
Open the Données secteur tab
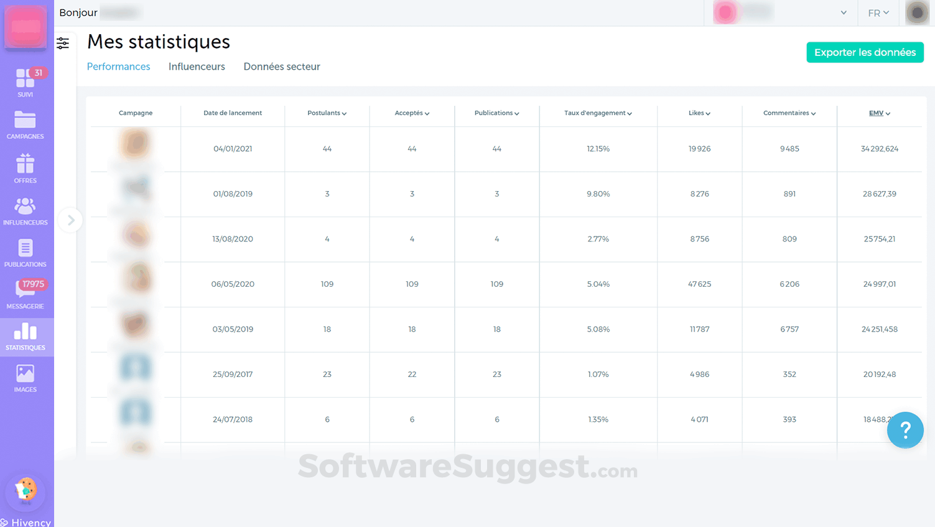click(282, 67)
